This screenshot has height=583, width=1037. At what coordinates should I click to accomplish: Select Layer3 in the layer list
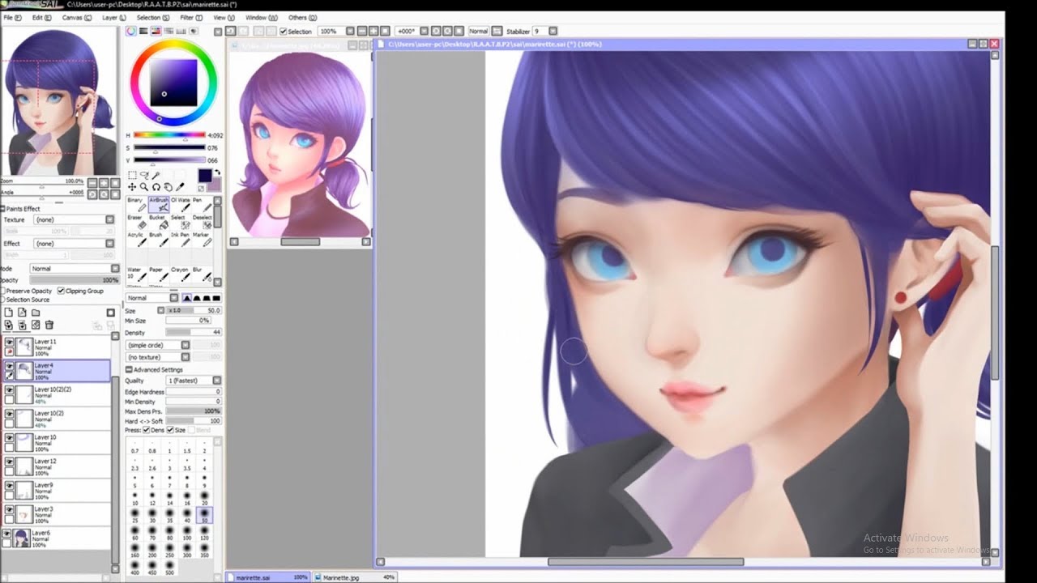pos(57,514)
